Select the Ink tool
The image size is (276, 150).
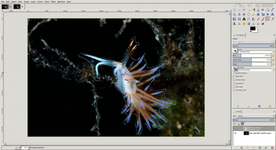235,24
